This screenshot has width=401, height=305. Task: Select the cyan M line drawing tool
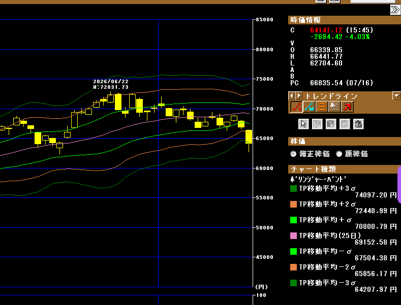(309, 107)
